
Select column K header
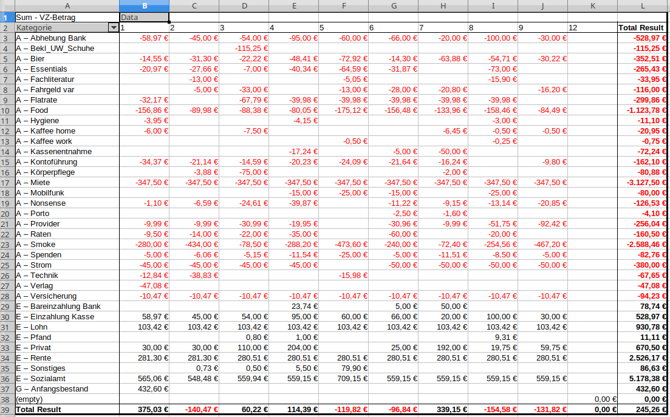coord(592,6)
